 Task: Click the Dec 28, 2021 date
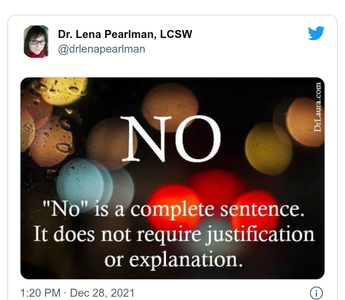tap(102, 293)
